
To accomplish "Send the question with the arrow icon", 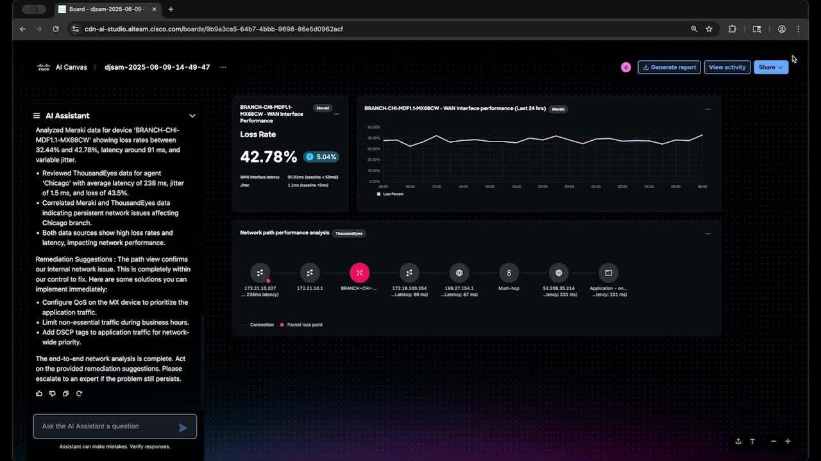I will coord(183,427).
